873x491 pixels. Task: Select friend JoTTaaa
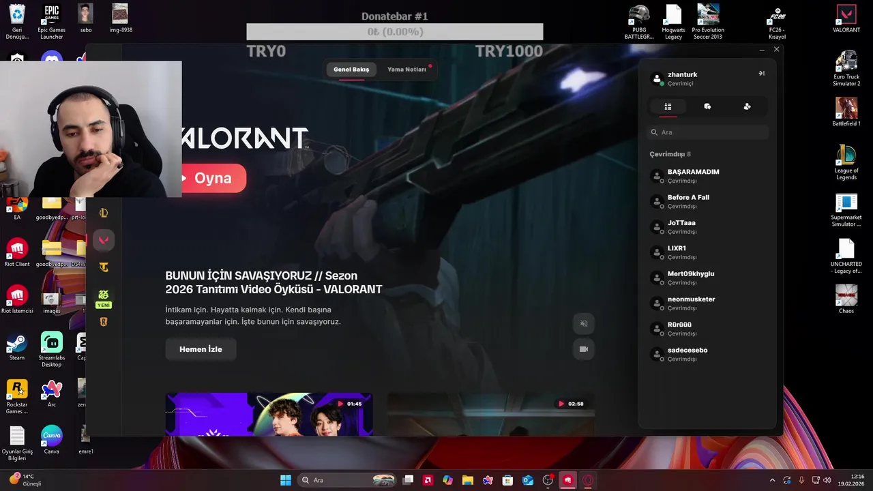click(708, 227)
